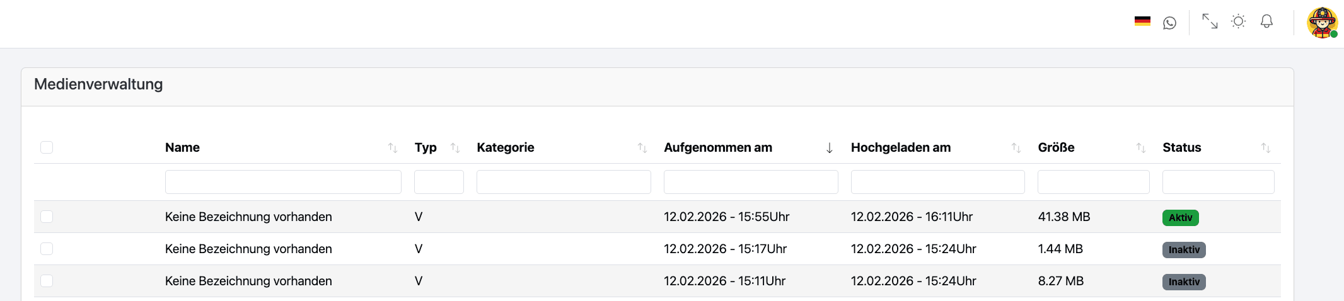Open the firefighter user avatar menu
The image size is (1344, 301).
1322,23
